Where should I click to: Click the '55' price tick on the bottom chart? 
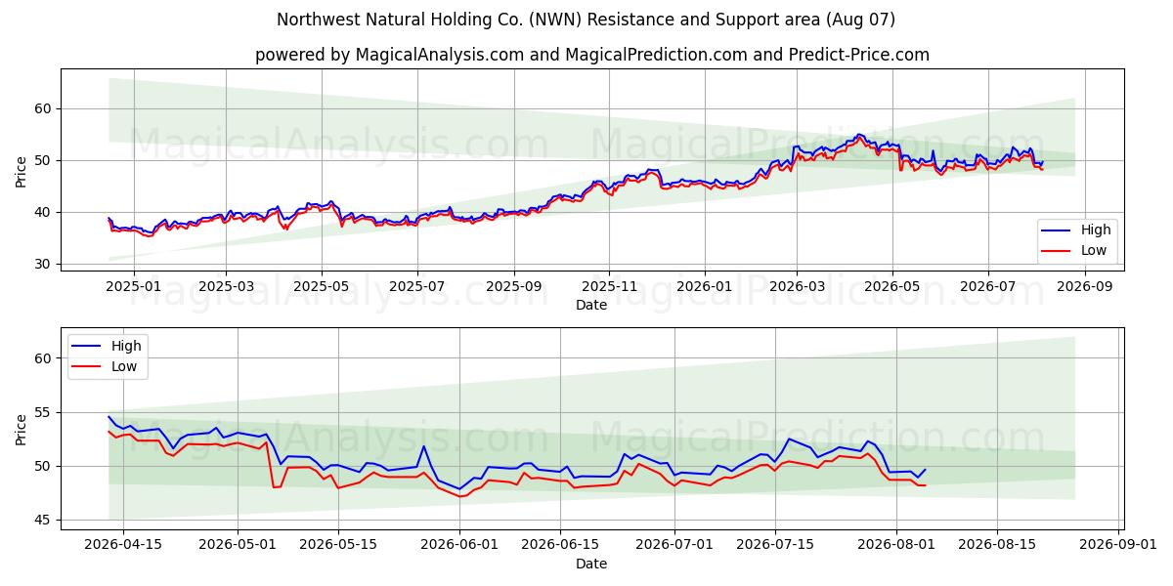click(x=45, y=412)
